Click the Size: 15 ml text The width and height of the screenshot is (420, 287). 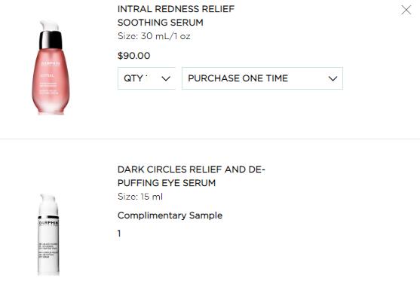[140, 197]
